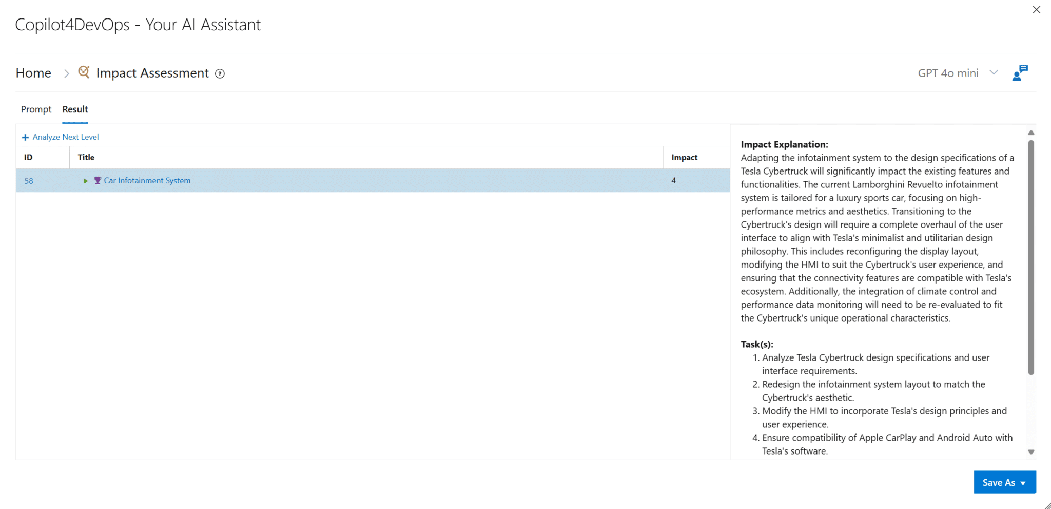The image size is (1051, 509).
Task: Click the scrollbar up arrow icon
Action: pos(1031,133)
